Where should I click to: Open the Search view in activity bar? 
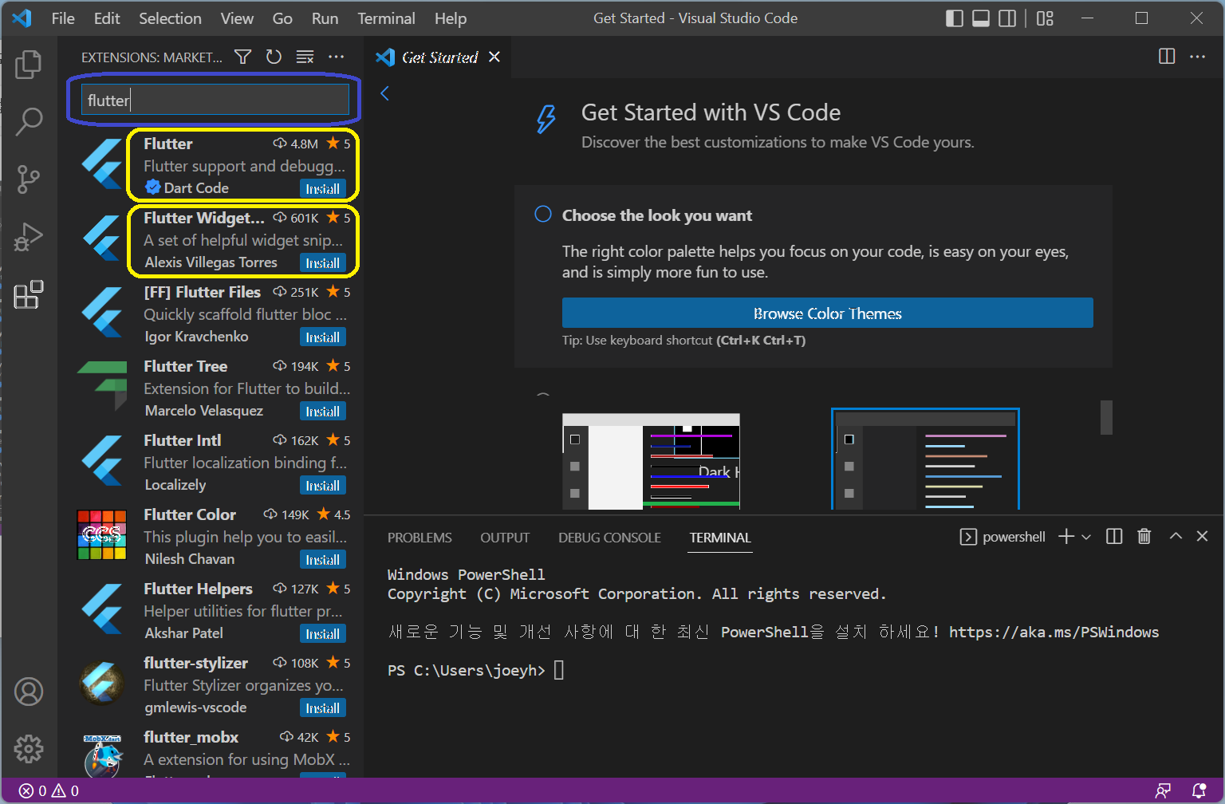pos(29,121)
